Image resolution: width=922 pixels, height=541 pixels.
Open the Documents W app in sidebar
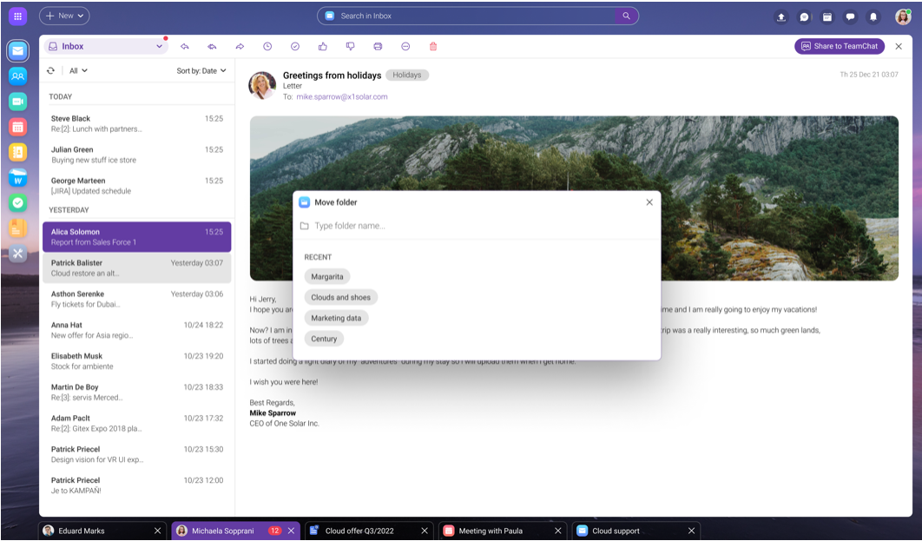17,178
